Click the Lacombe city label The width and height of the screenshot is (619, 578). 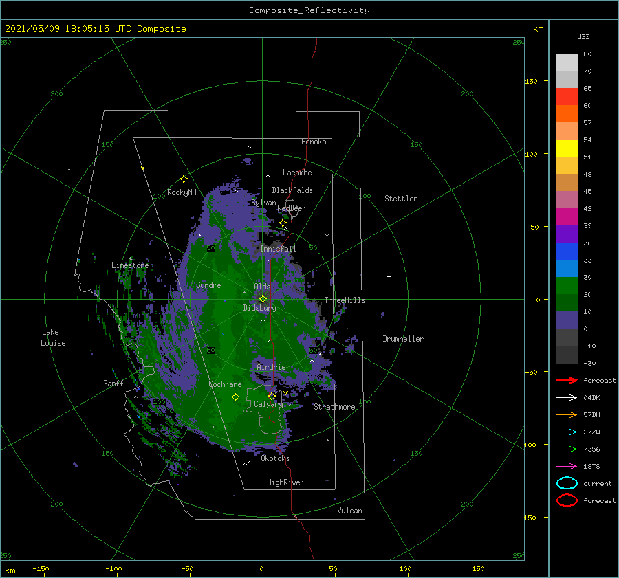click(297, 173)
